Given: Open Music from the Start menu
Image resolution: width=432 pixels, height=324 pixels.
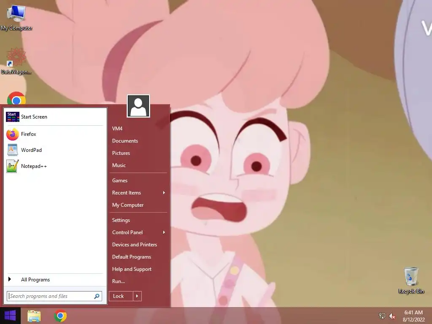Looking at the screenshot, I should click(138, 165).
